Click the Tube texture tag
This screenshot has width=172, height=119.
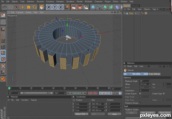tap(146, 13)
